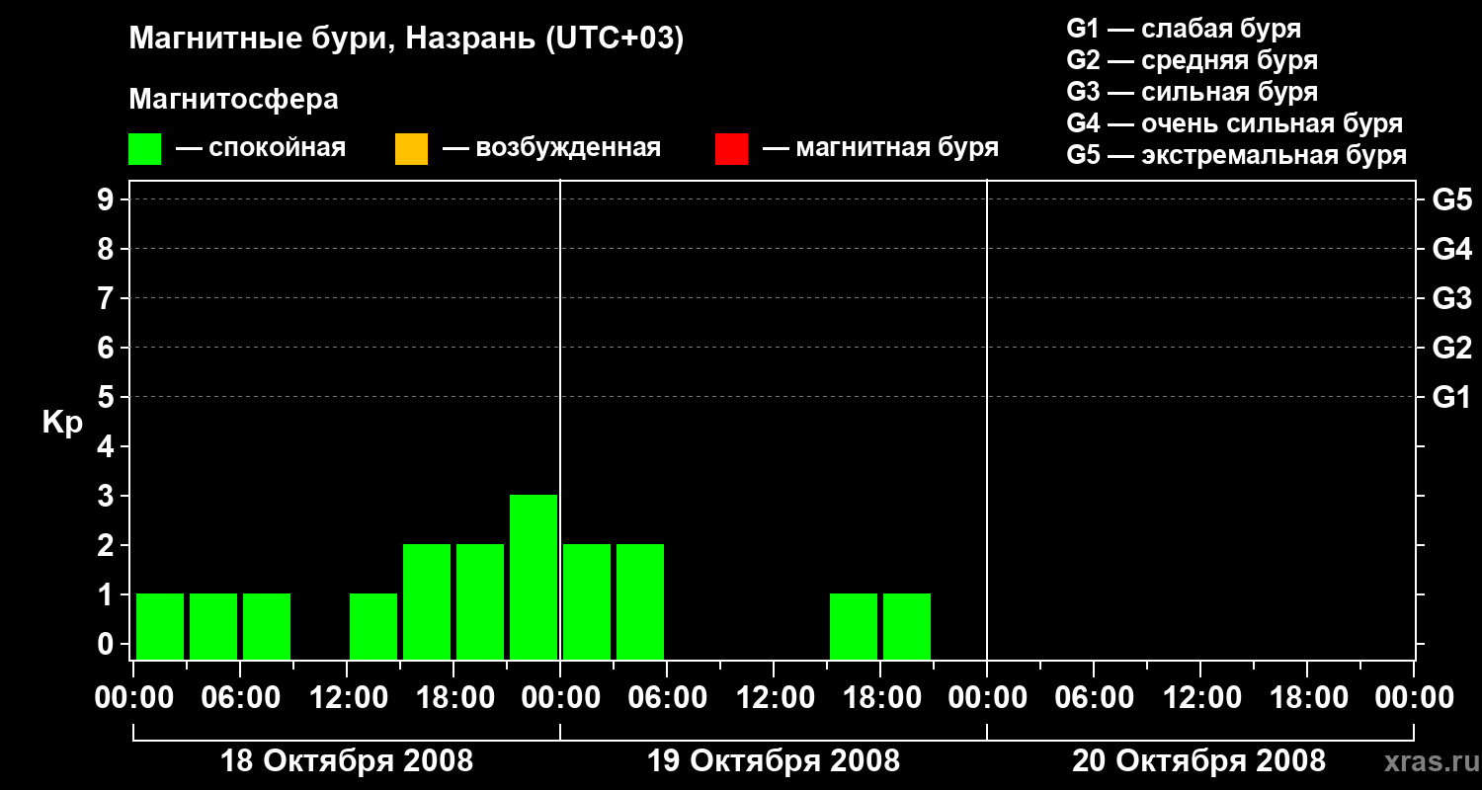Click legend line 'G2 — средняя буря'
The width and height of the screenshot is (1482, 790).
click(1192, 60)
